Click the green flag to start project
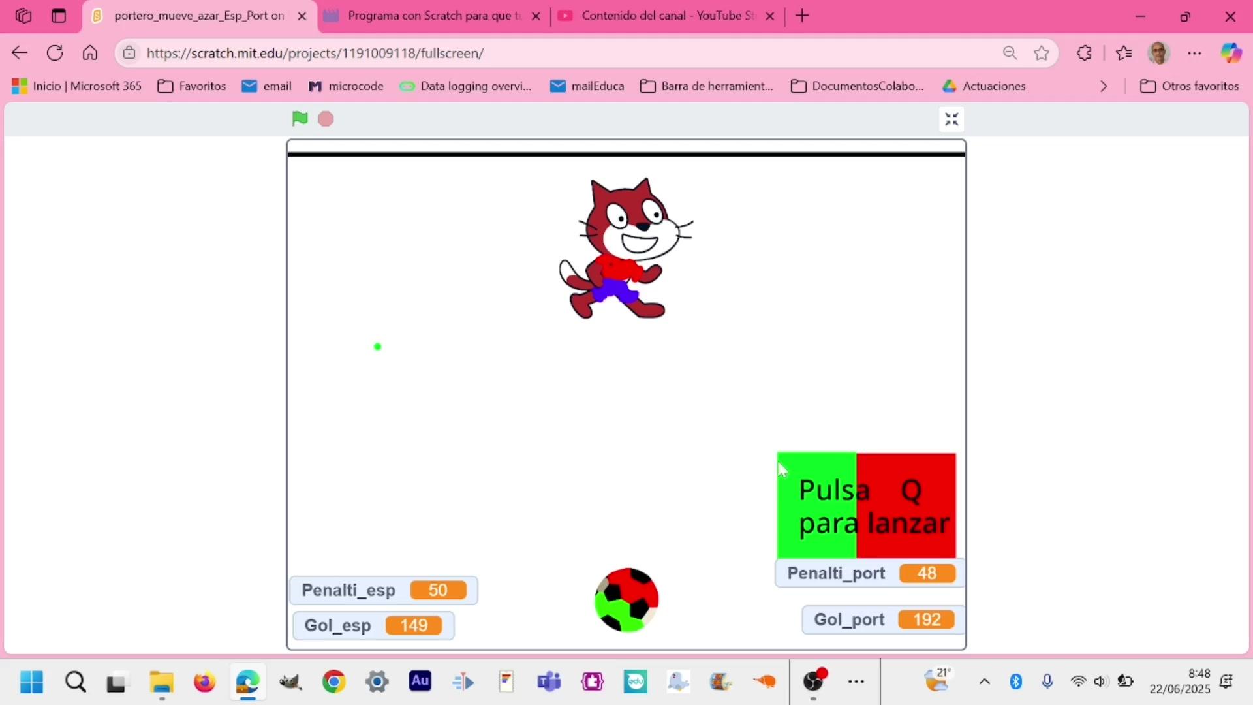 point(300,119)
